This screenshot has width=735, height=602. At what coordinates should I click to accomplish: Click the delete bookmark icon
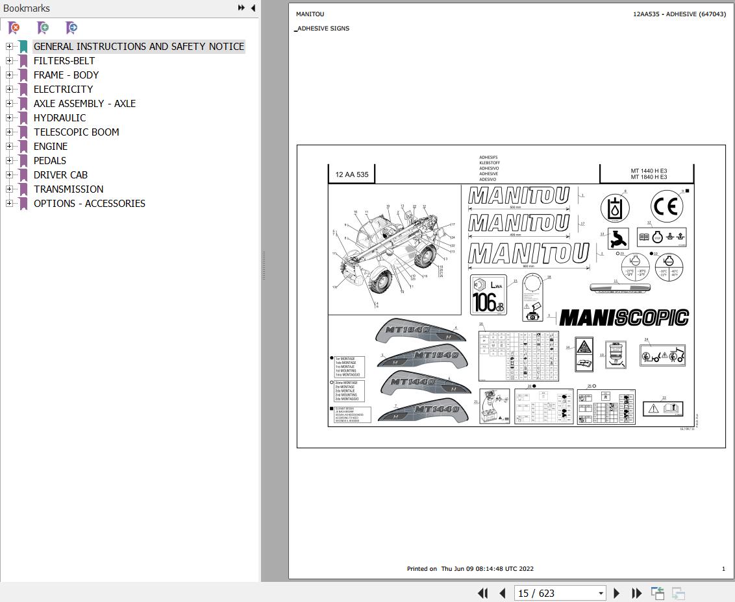point(14,28)
